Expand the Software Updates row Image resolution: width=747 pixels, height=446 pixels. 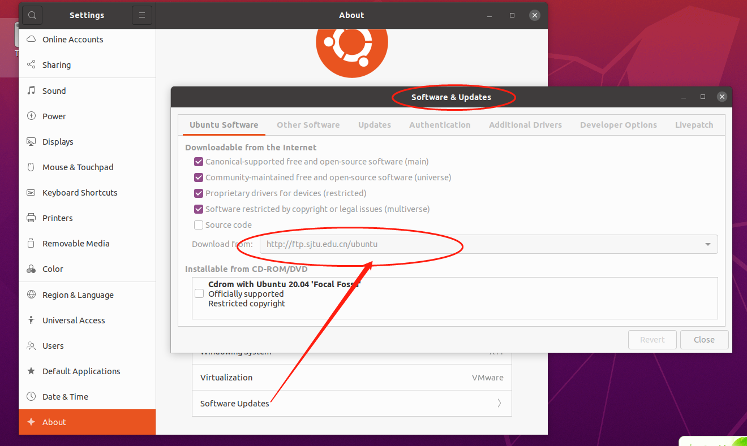click(x=351, y=403)
